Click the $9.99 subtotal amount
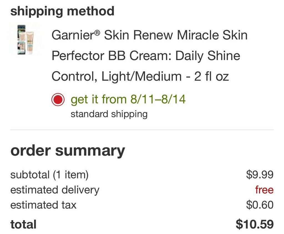This screenshot has width=284, height=234. point(260,175)
